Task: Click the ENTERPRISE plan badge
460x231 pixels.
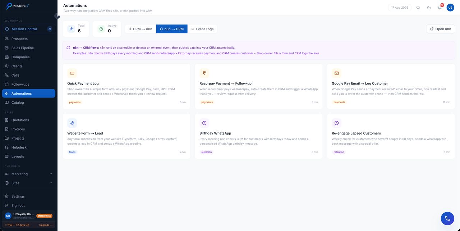Action: tap(44, 216)
